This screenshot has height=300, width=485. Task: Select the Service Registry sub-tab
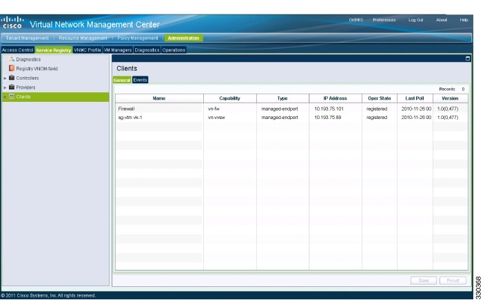coord(54,50)
